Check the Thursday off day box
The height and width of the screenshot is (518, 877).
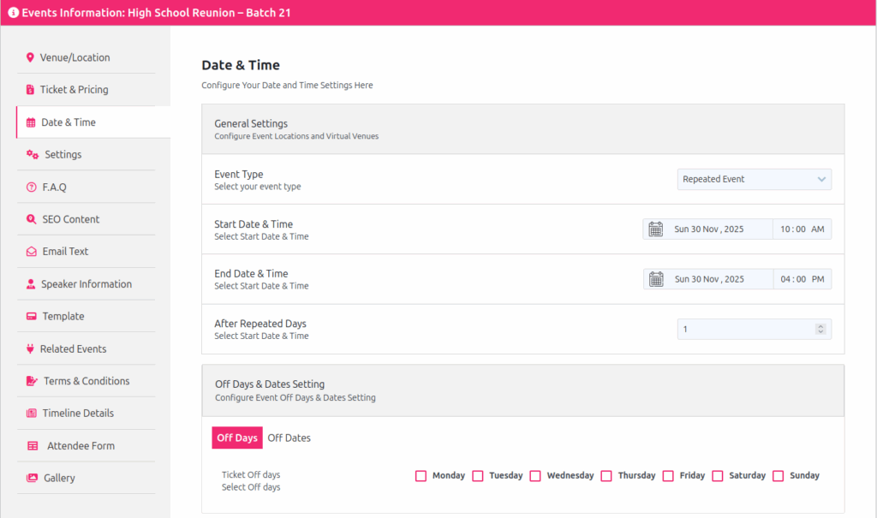point(606,476)
